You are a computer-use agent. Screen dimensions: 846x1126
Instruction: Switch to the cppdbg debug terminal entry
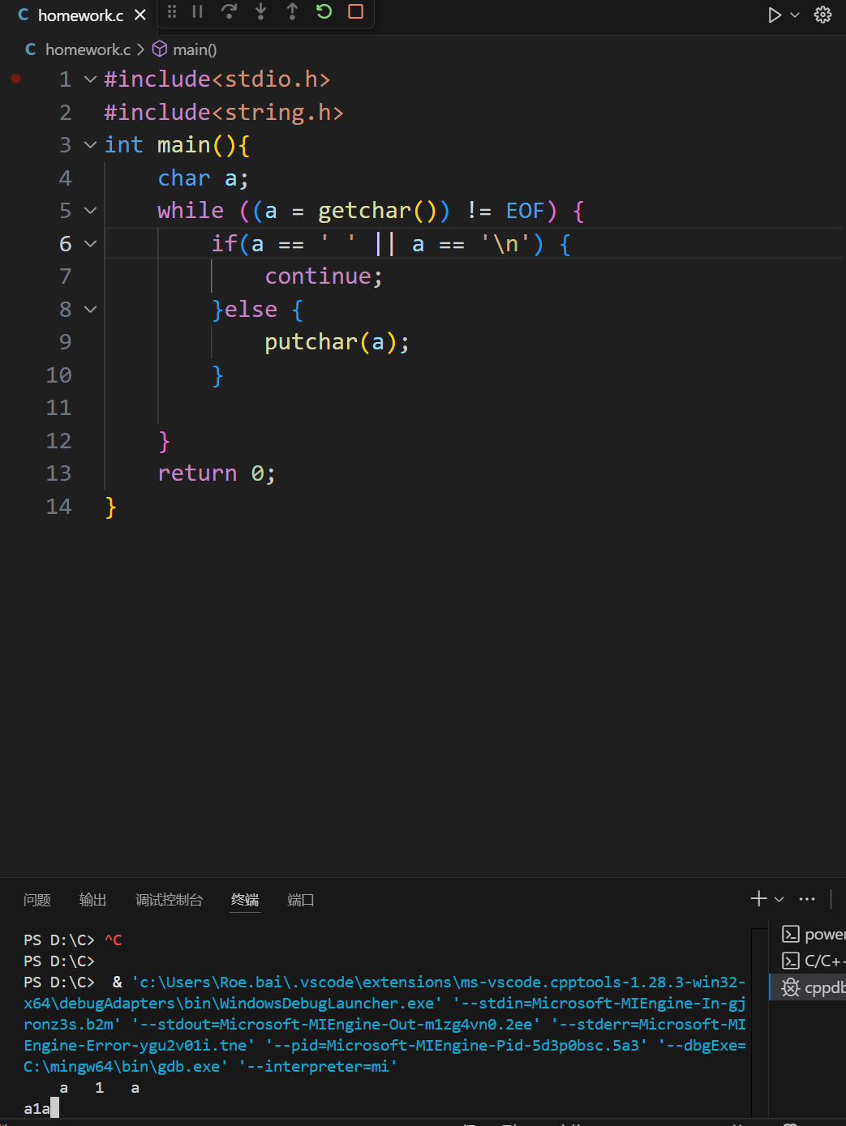(812, 987)
